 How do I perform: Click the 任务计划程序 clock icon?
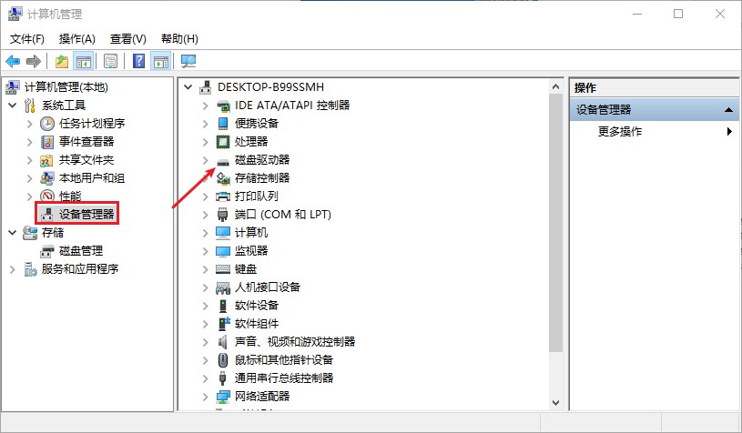pos(47,123)
